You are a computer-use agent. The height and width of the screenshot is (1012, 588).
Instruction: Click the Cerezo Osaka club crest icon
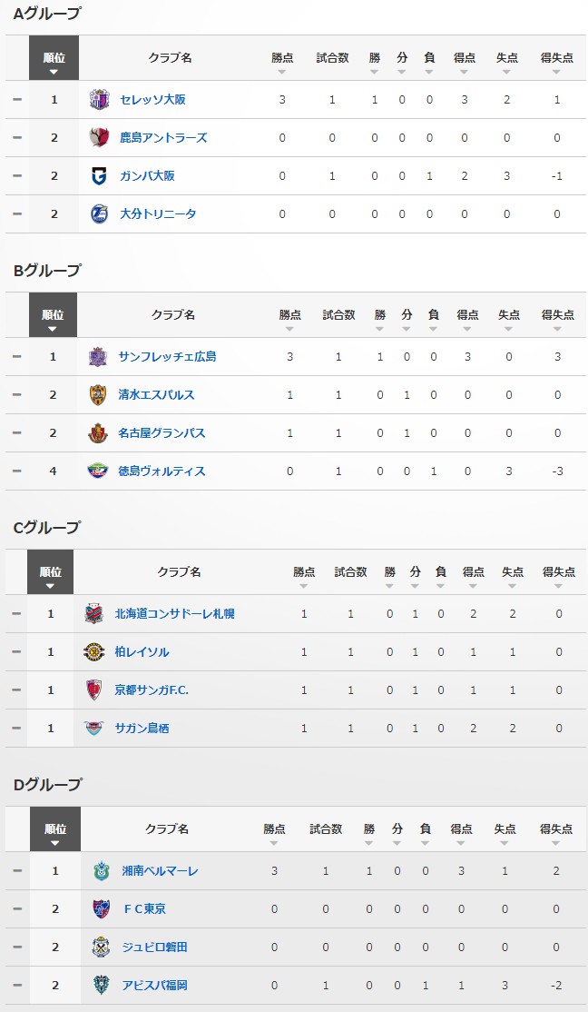pos(100,99)
